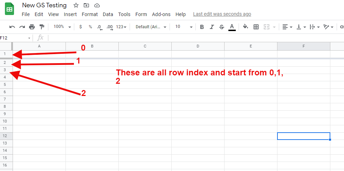Format as percent
The height and width of the screenshot is (171, 344).
(x=90, y=27)
